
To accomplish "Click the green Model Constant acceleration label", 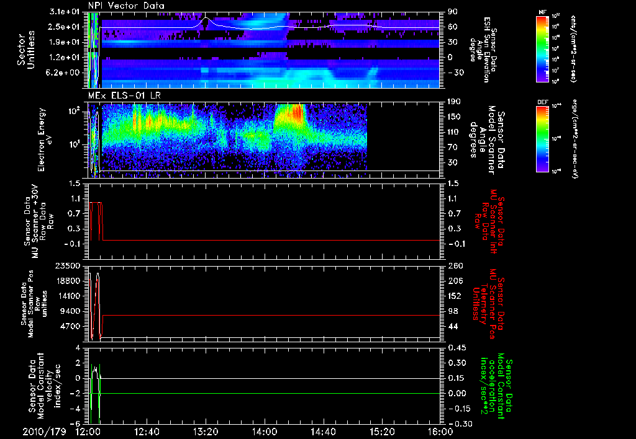I will (x=496, y=386).
